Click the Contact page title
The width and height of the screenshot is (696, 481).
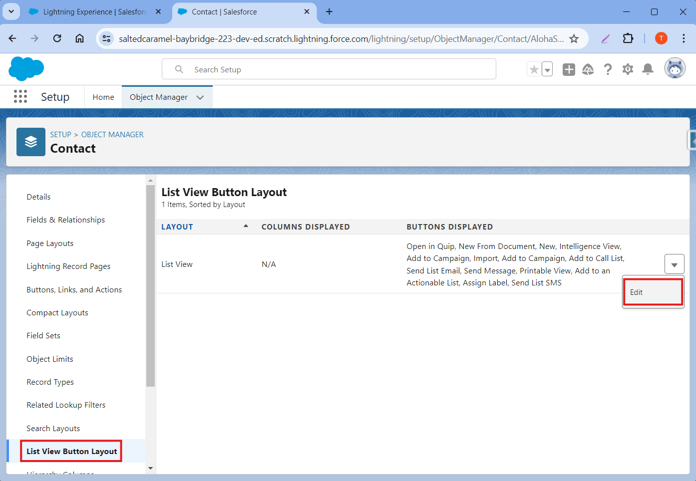(73, 148)
